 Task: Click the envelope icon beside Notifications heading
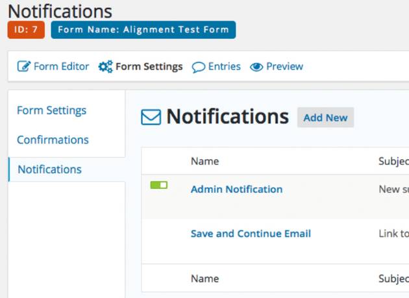151,117
